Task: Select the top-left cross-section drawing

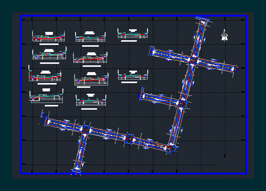Action: click(49, 37)
